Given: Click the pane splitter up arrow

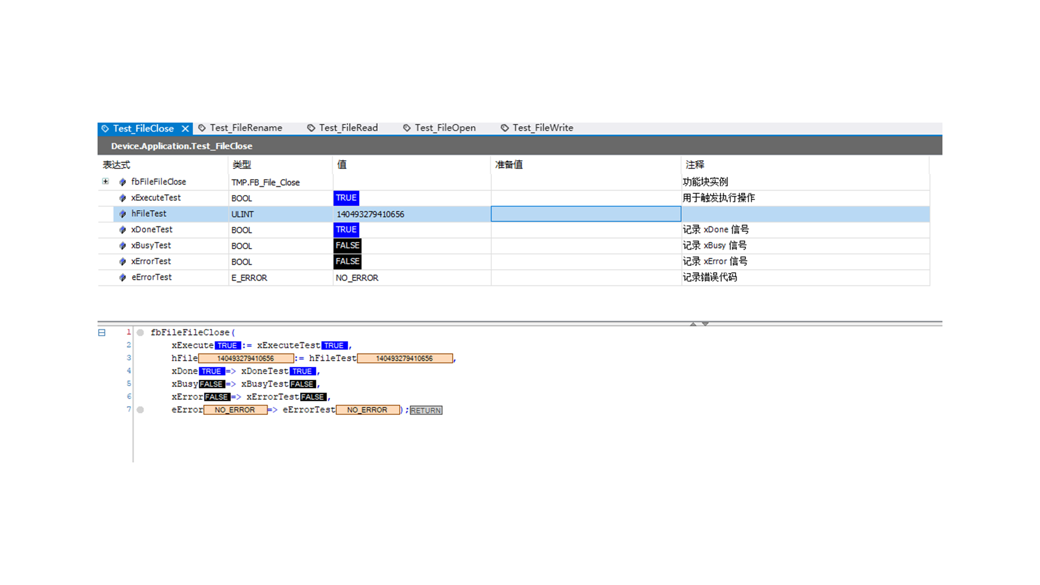Looking at the screenshot, I should [693, 324].
